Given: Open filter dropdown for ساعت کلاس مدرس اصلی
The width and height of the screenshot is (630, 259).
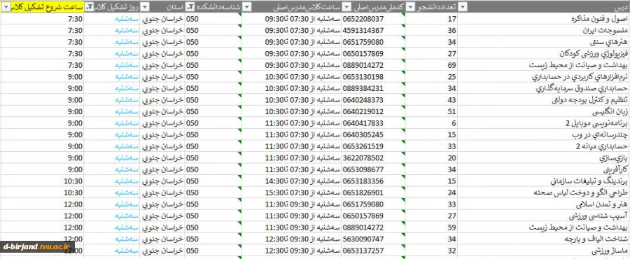Looking at the screenshot, I should tap(247, 7).
